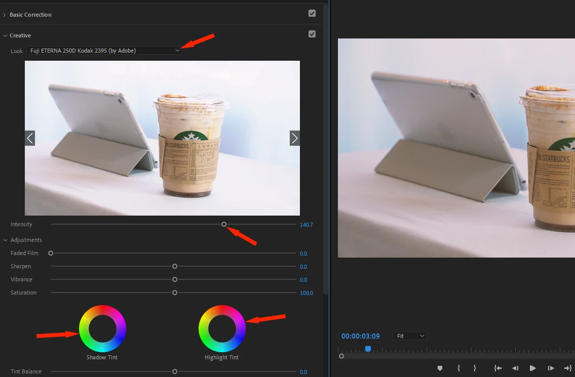Click the Faded Film value 0.0
The height and width of the screenshot is (377, 575).
(x=303, y=254)
